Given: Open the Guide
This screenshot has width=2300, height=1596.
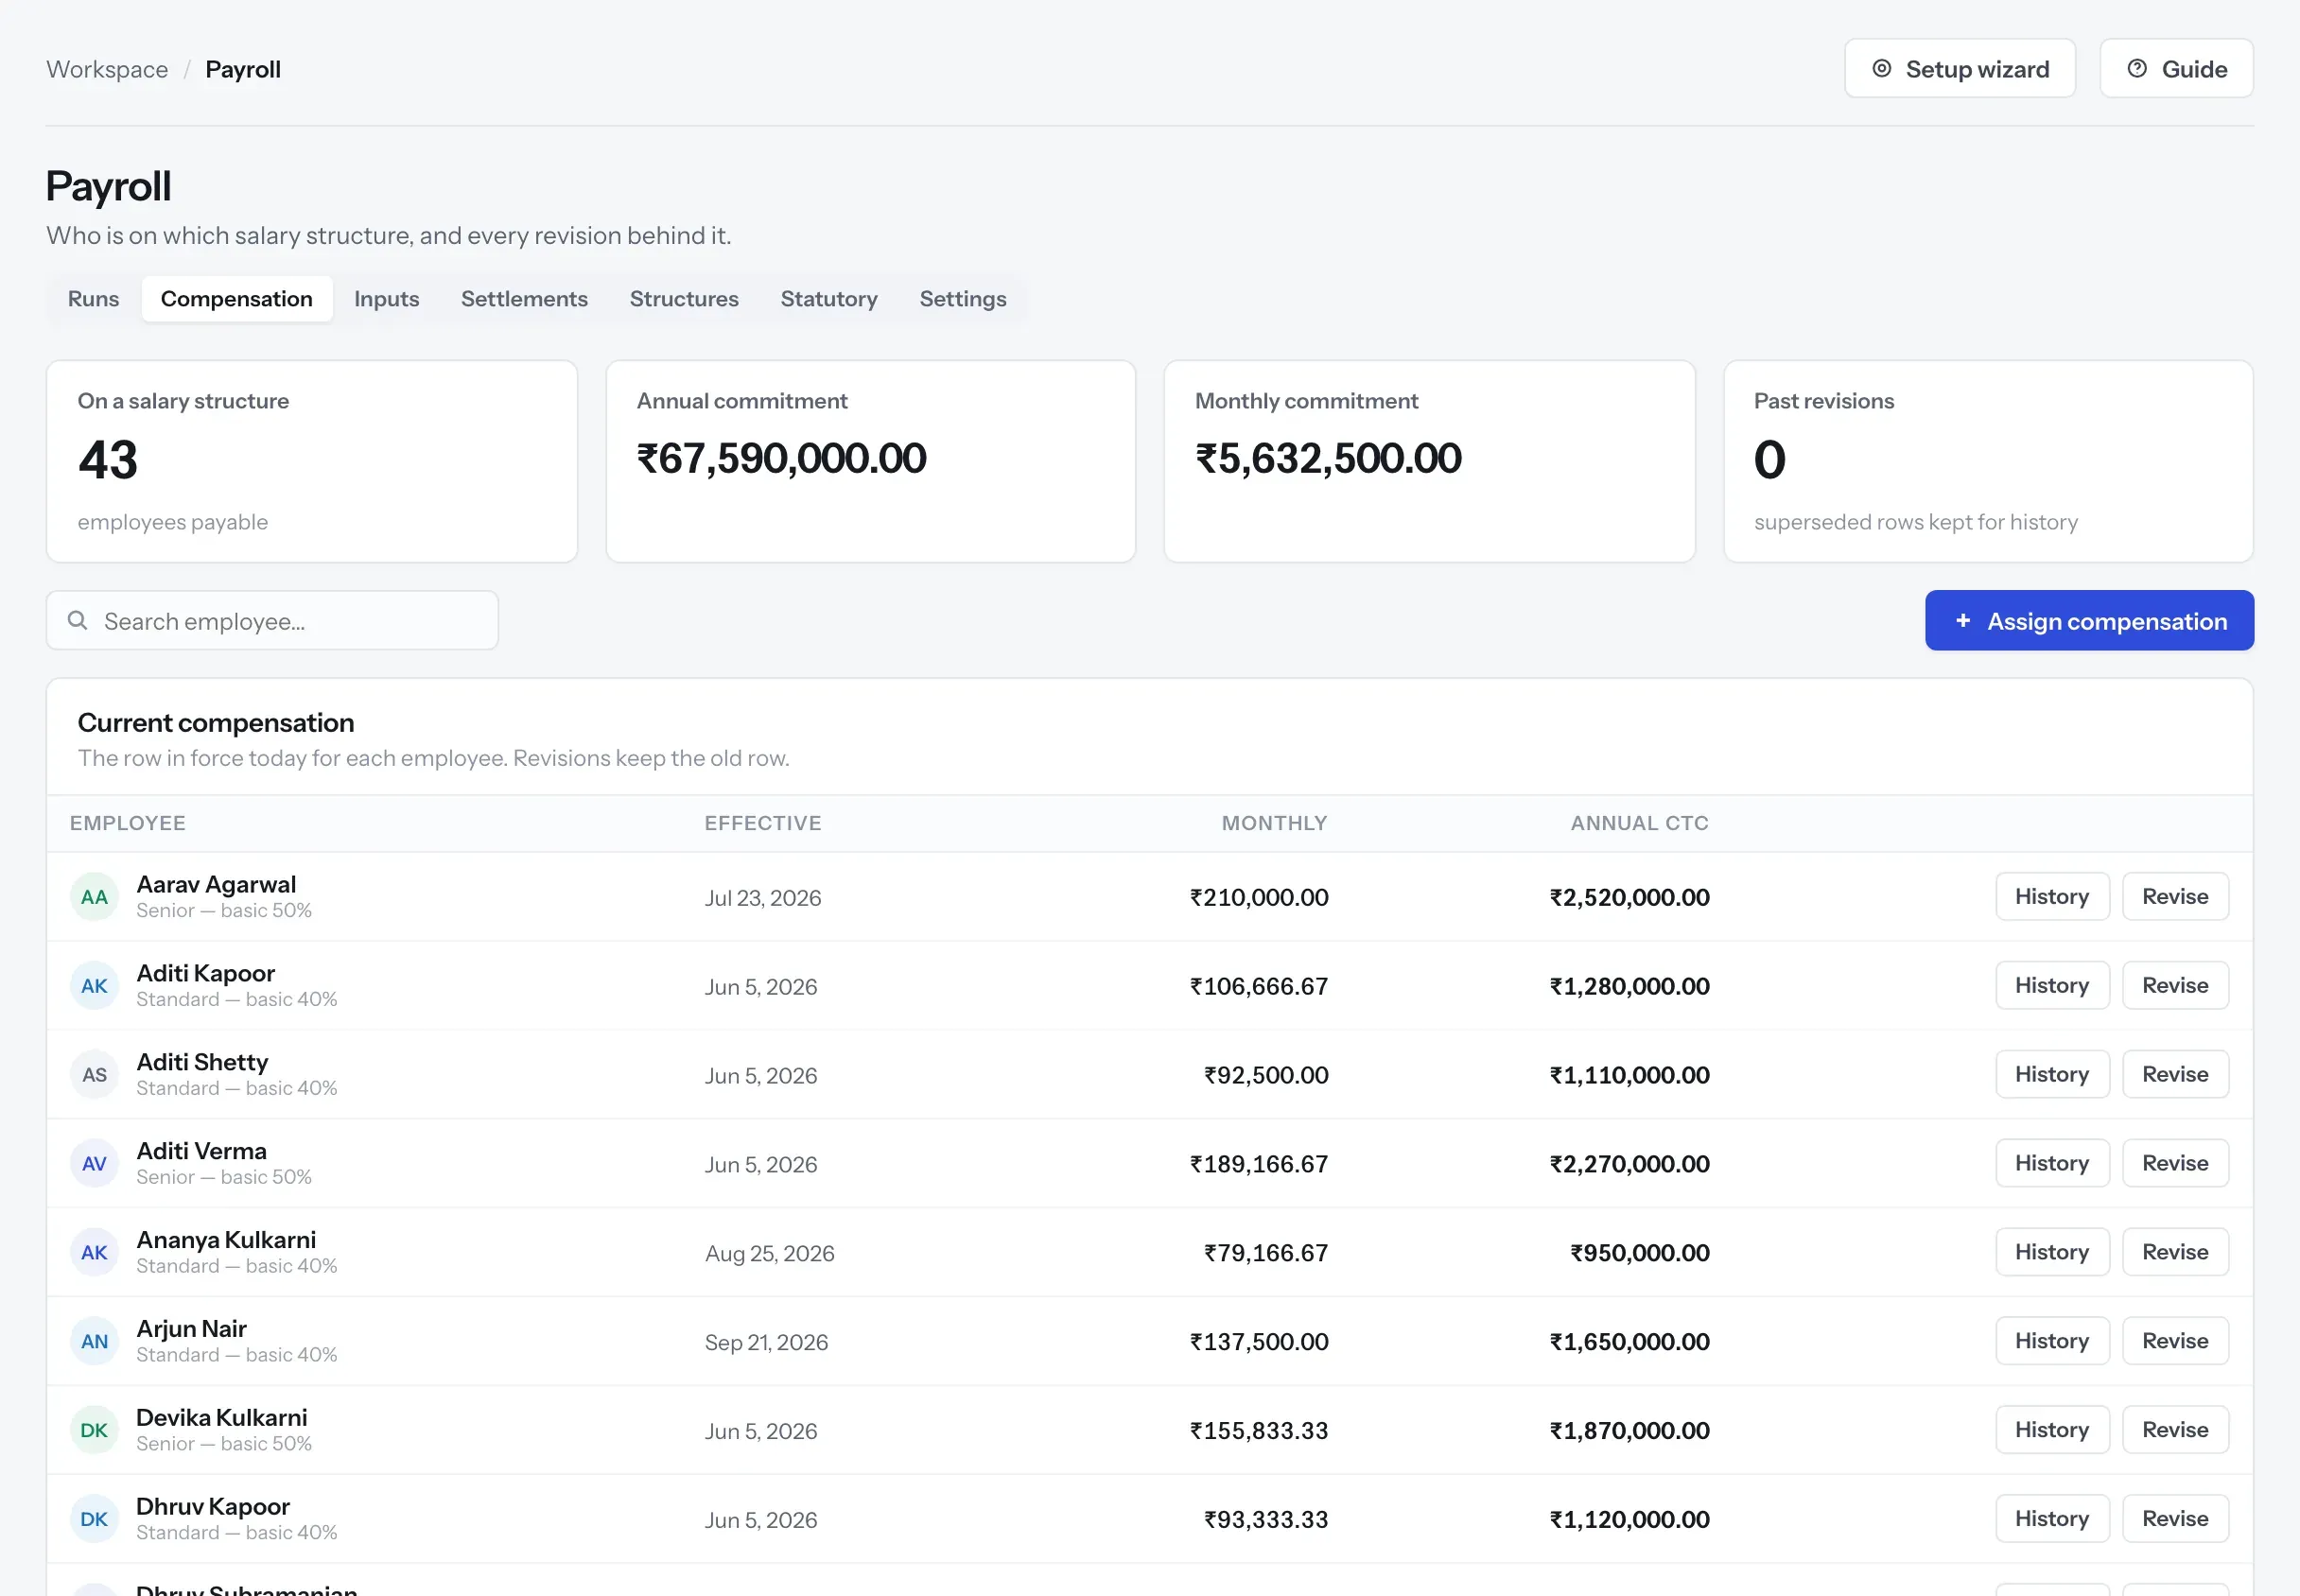Looking at the screenshot, I should click(x=2177, y=68).
